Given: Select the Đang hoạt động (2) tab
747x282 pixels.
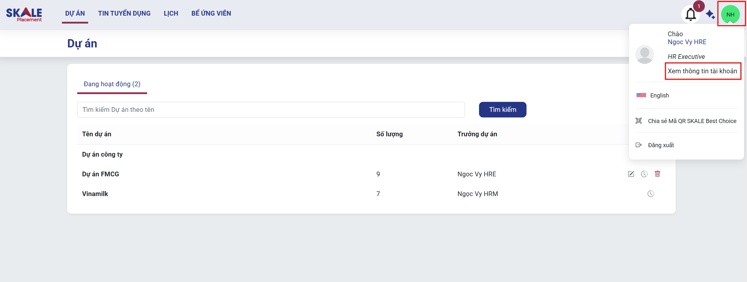Looking at the screenshot, I should pos(112,84).
